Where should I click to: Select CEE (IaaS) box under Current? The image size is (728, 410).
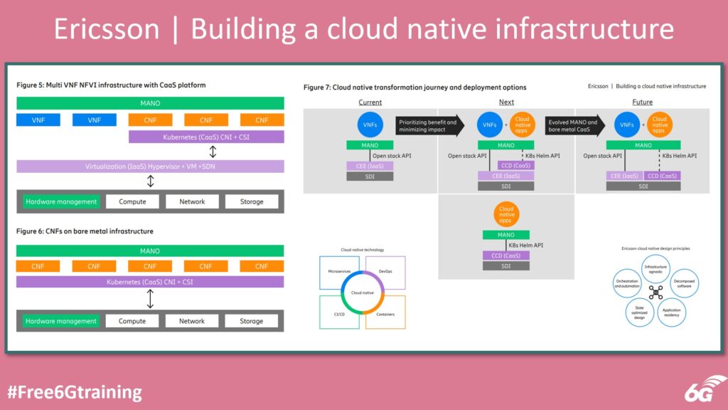[x=370, y=166]
